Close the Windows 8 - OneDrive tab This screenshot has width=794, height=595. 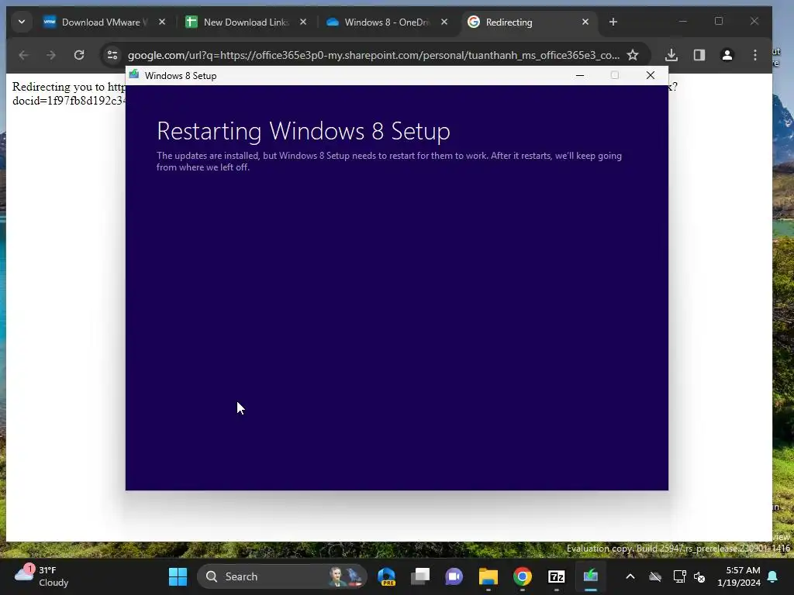(x=444, y=22)
